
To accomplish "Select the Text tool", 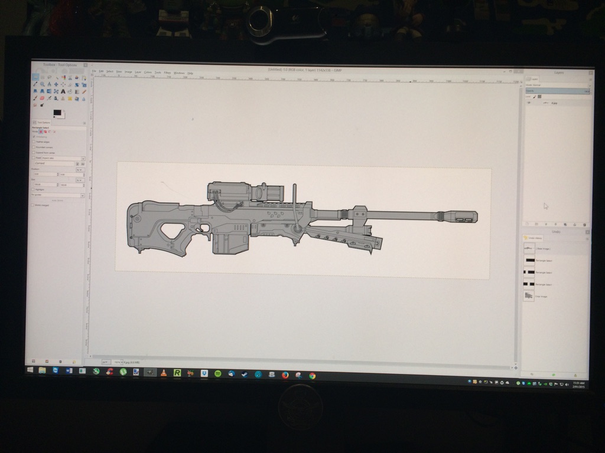I will coord(63,91).
